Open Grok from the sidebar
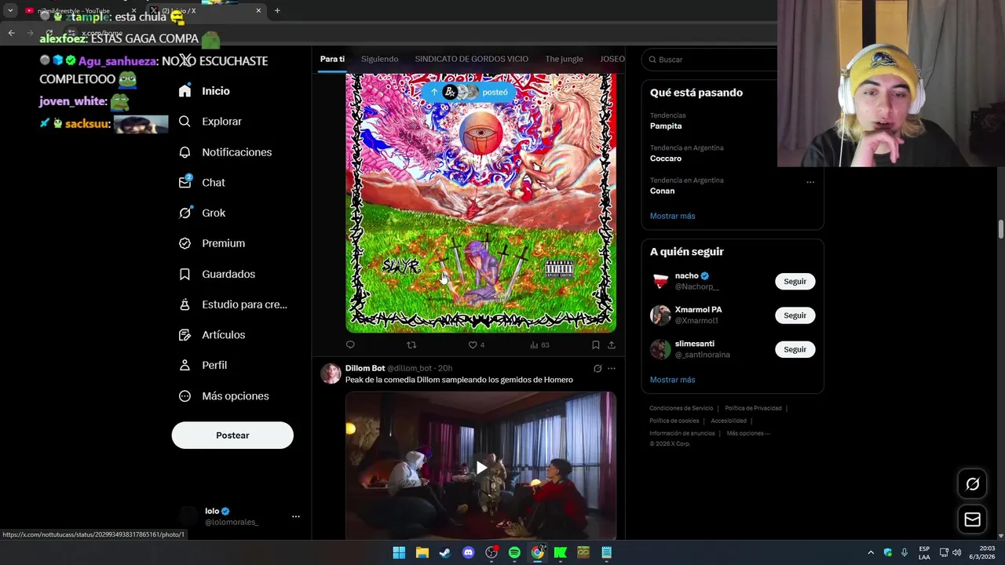Viewport: 1005px width, 565px height. (202, 213)
